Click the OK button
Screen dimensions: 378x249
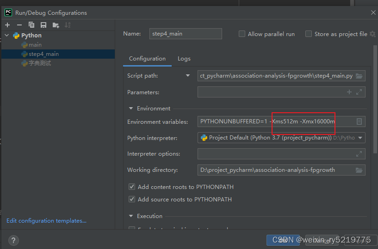pos(283,240)
